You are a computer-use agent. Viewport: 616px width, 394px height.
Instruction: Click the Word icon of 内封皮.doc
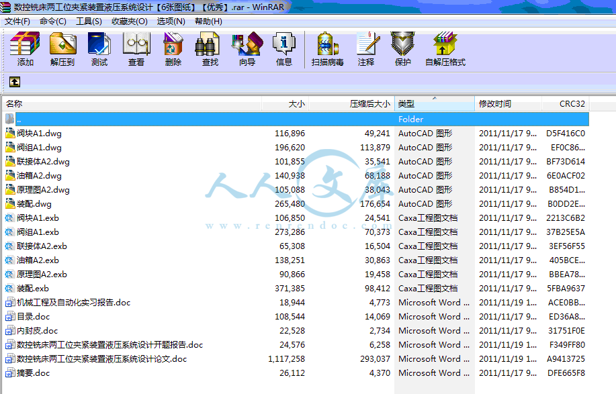point(10,330)
